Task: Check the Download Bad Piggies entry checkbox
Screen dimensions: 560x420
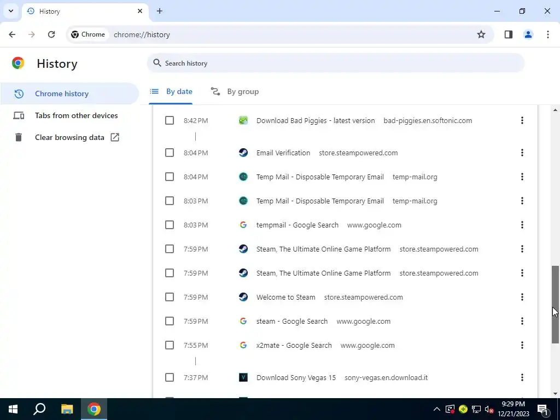Action: click(x=170, y=120)
